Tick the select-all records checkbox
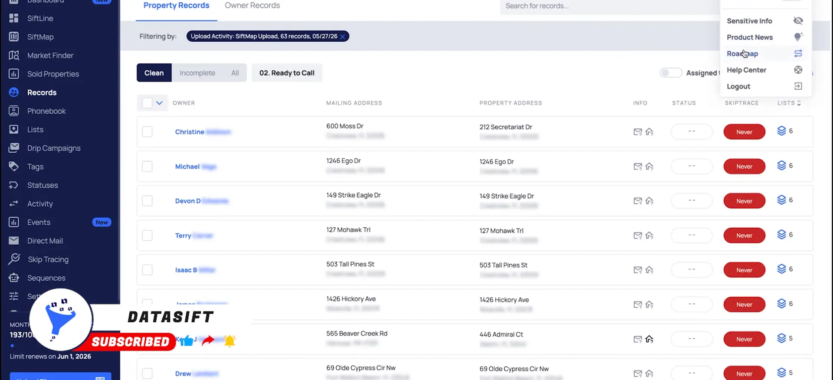The image size is (833, 380). 148,103
